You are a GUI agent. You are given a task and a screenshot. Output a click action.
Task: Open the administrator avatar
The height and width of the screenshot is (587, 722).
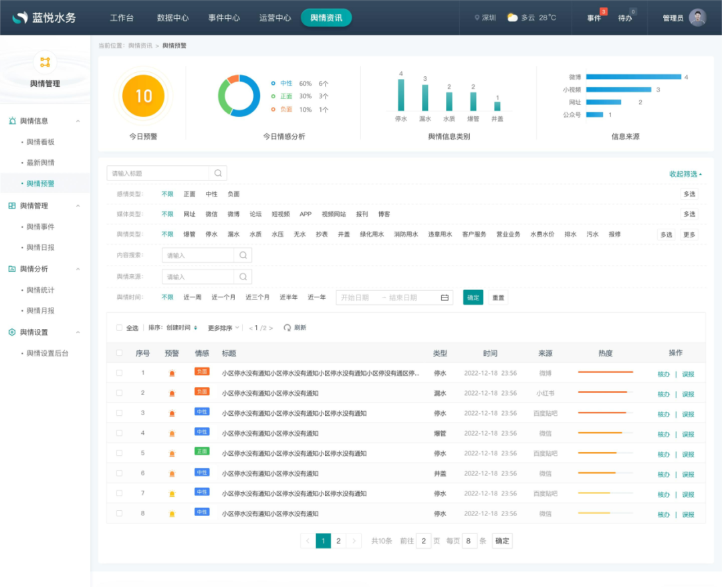[x=697, y=17]
